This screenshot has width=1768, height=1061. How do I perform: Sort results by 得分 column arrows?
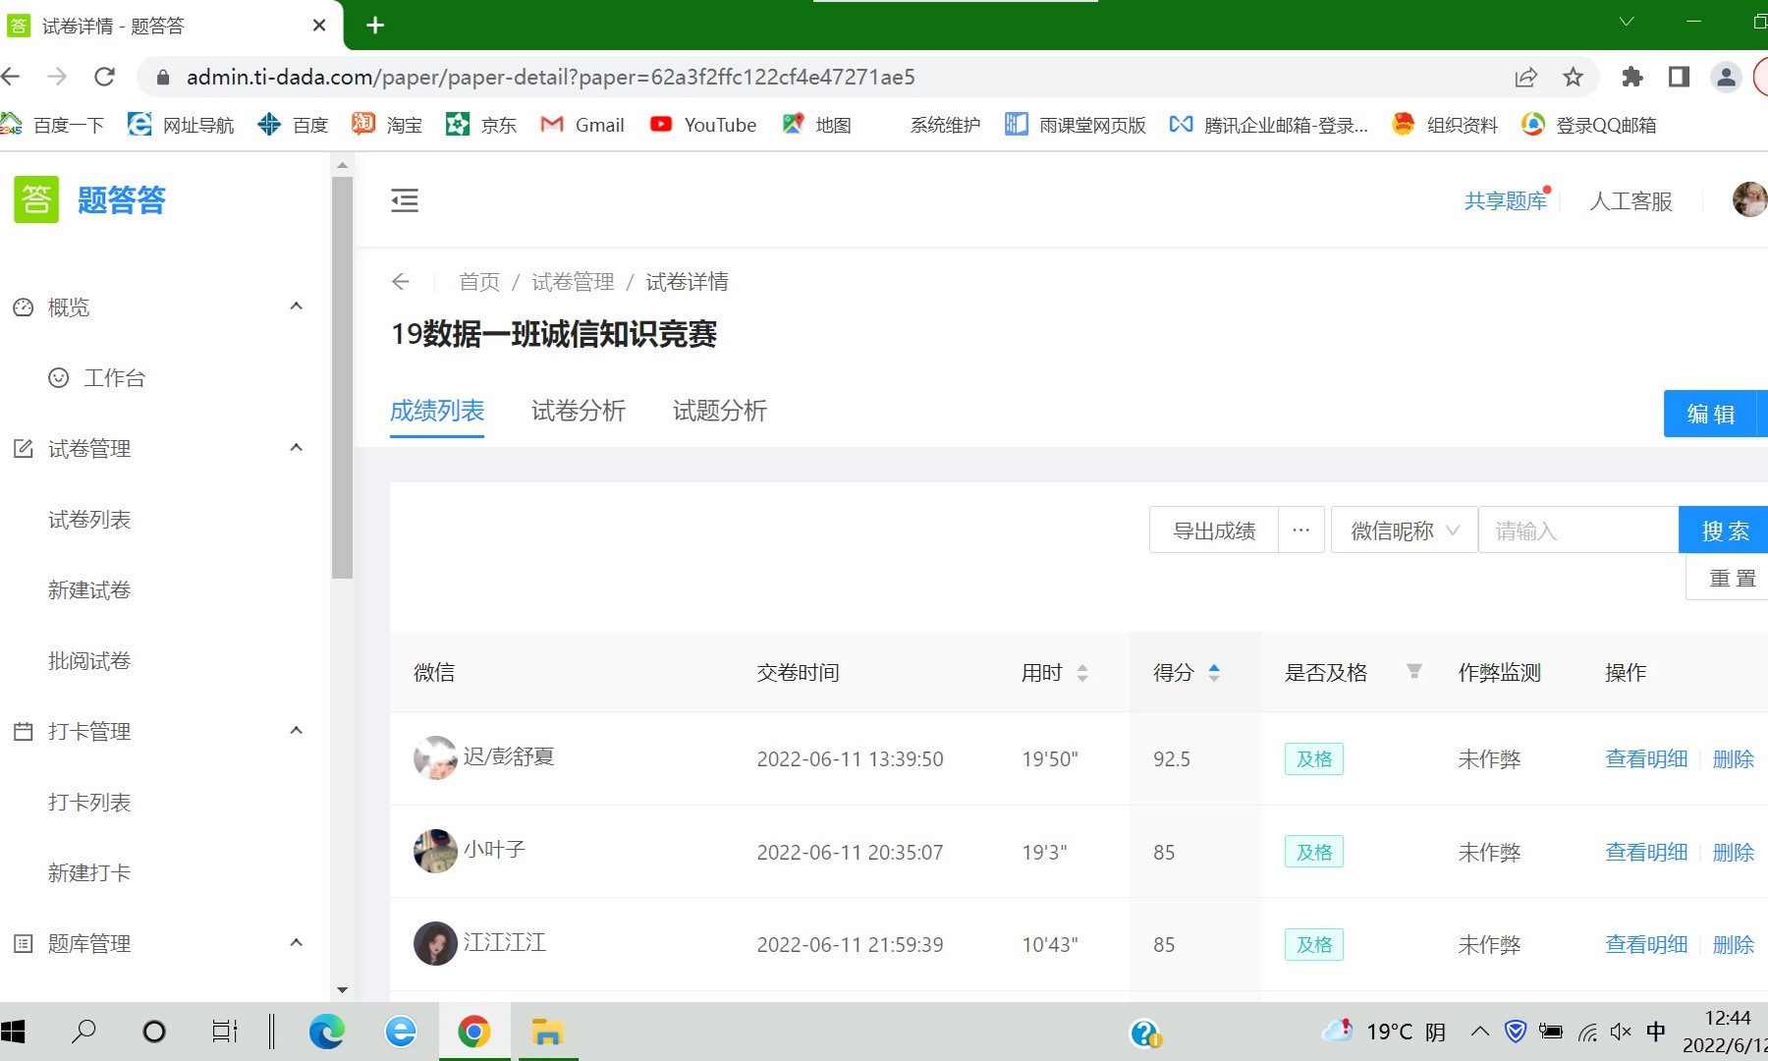1214,673
